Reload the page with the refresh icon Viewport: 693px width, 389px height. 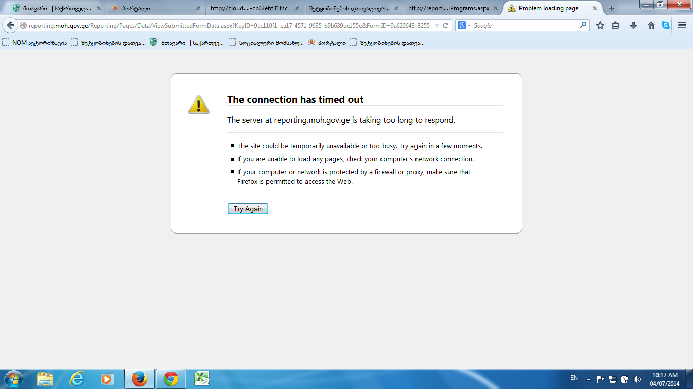point(445,25)
